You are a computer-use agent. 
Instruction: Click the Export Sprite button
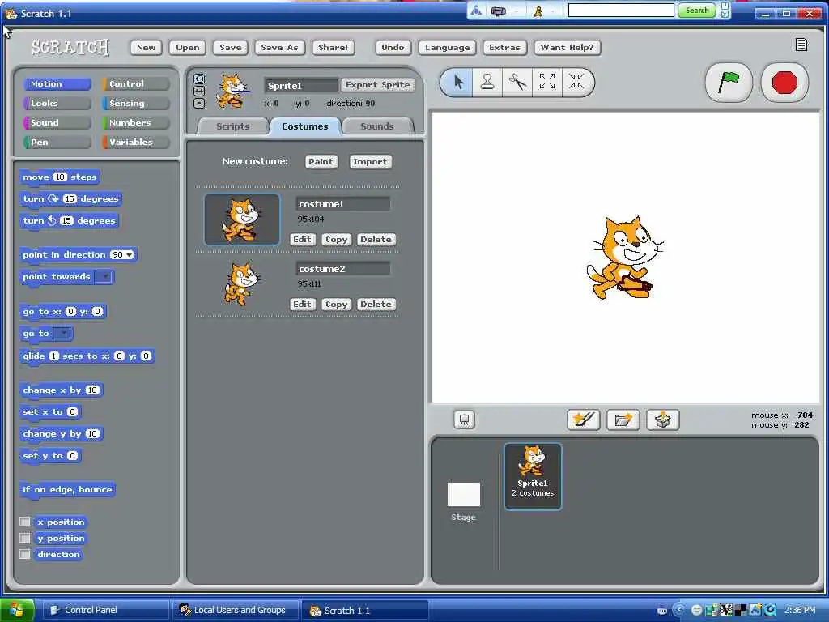(x=377, y=84)
